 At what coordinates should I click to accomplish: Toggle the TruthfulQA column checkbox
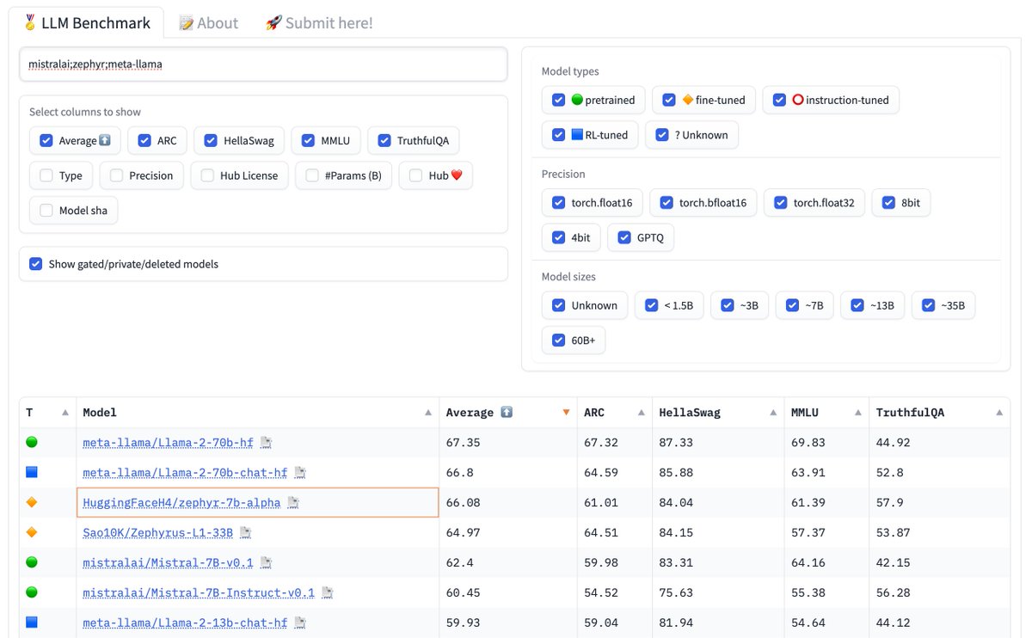[384, 141]
